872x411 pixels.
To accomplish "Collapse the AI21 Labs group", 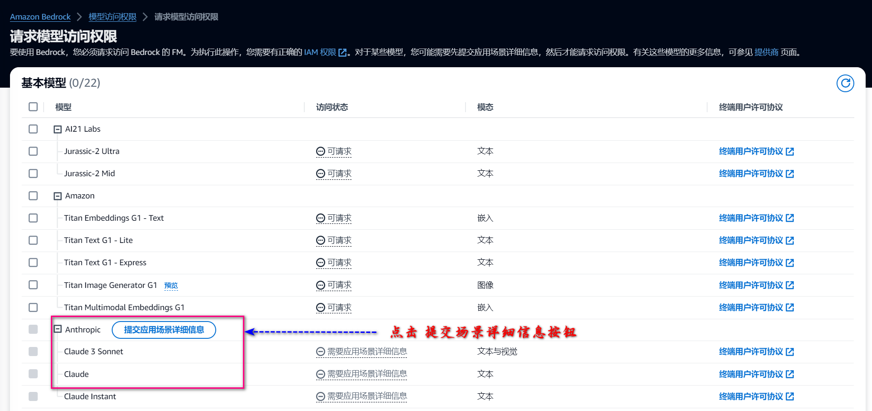I will pos(58,129).
